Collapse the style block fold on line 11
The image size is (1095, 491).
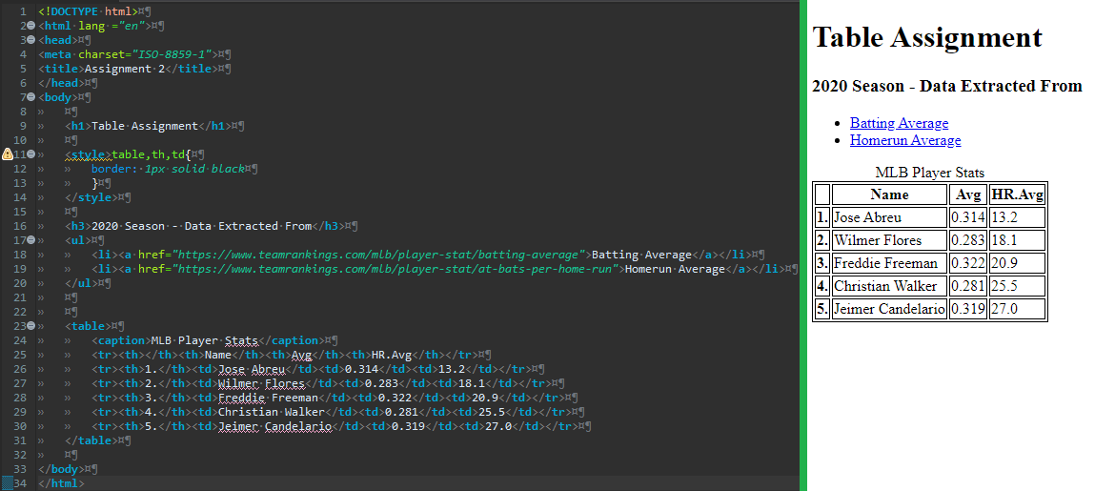[x=31, y=153]
